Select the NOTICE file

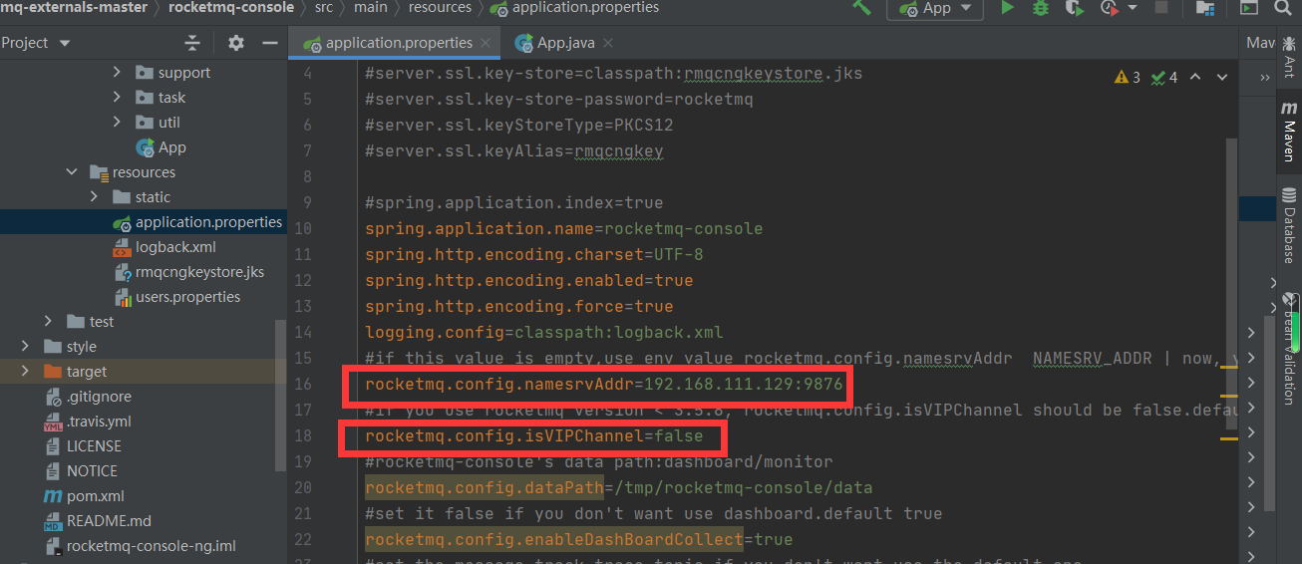tap(81, 470)
